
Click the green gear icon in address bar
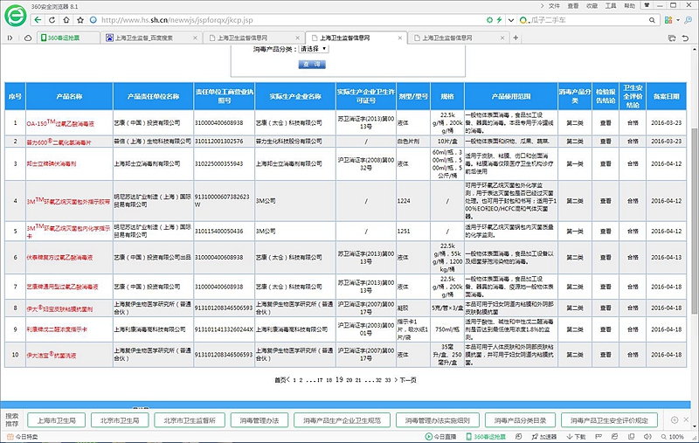click(x=490, y=20)
